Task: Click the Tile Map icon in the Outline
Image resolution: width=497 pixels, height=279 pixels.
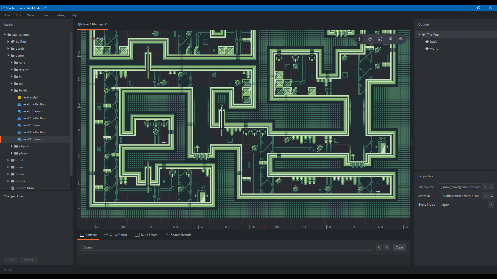Action: pyautogui.click(x=424, y=34)
